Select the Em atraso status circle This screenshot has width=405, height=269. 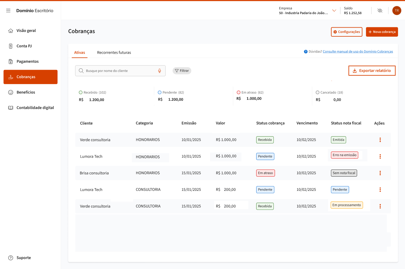[x=239, y=93]
